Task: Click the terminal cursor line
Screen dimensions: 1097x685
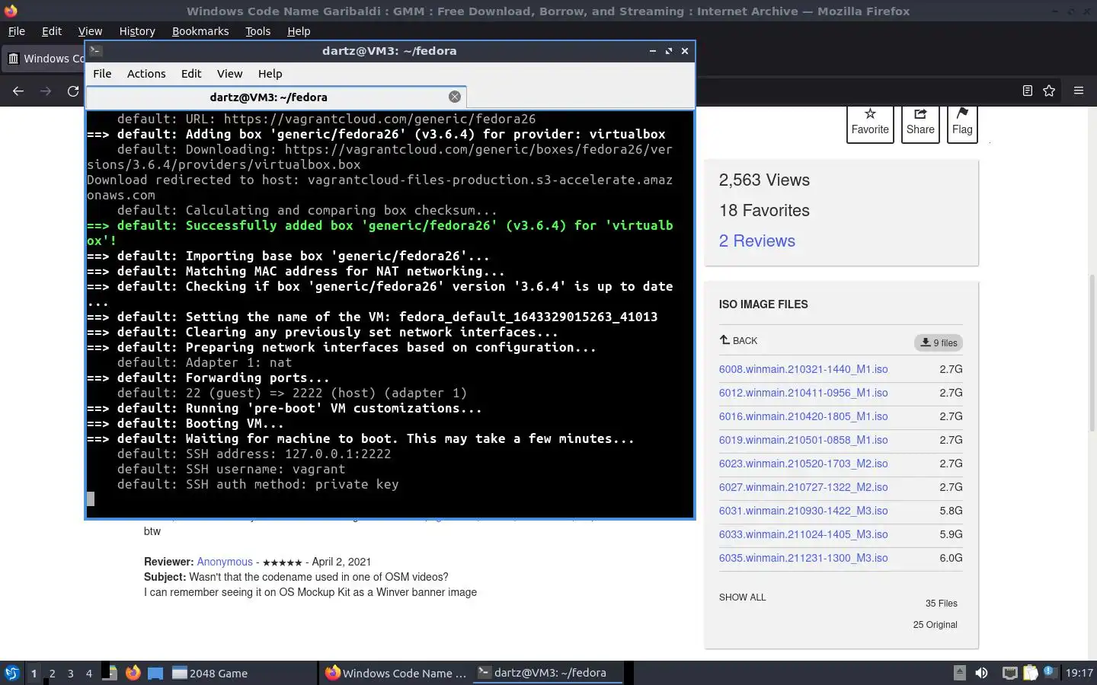Action: click(91, 499)
